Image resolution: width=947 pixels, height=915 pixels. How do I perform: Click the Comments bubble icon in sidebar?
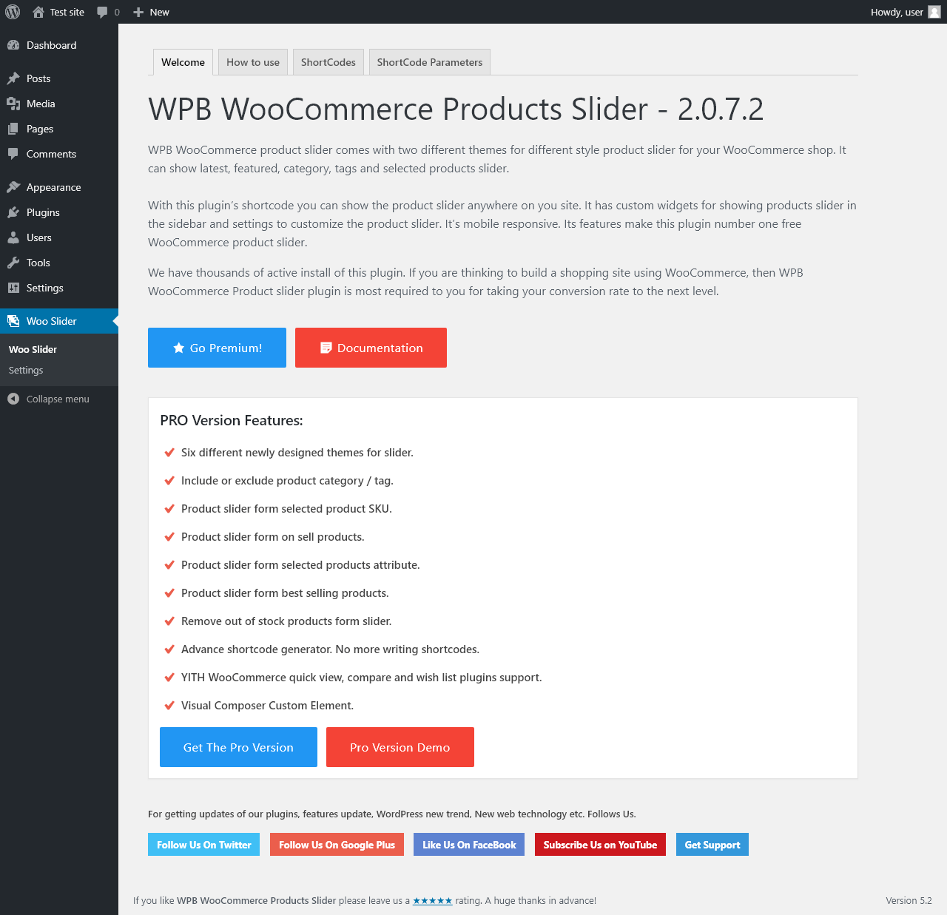coord(13,154)
